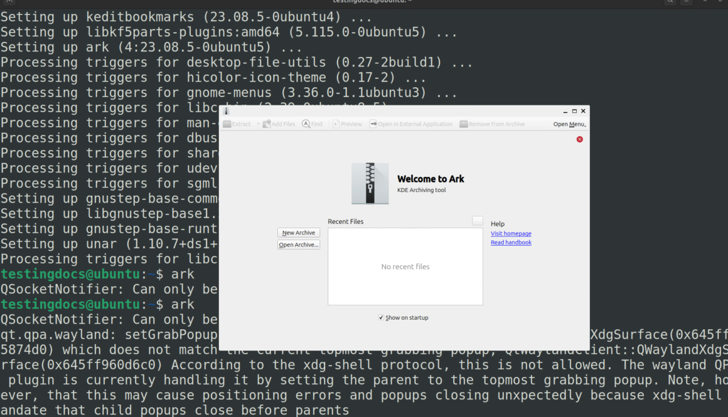Image resolution: width=728 pixels, height=417 pixels.
Task: Click Remove from Archive toolbar icon
Action: pyautogui.click(x=464, y=124)
